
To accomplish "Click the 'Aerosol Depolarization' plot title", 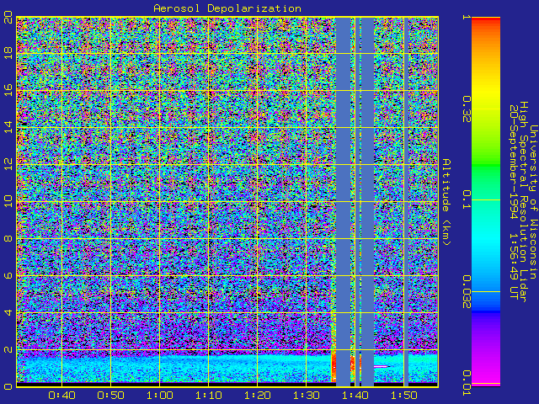I will [227, 8].
